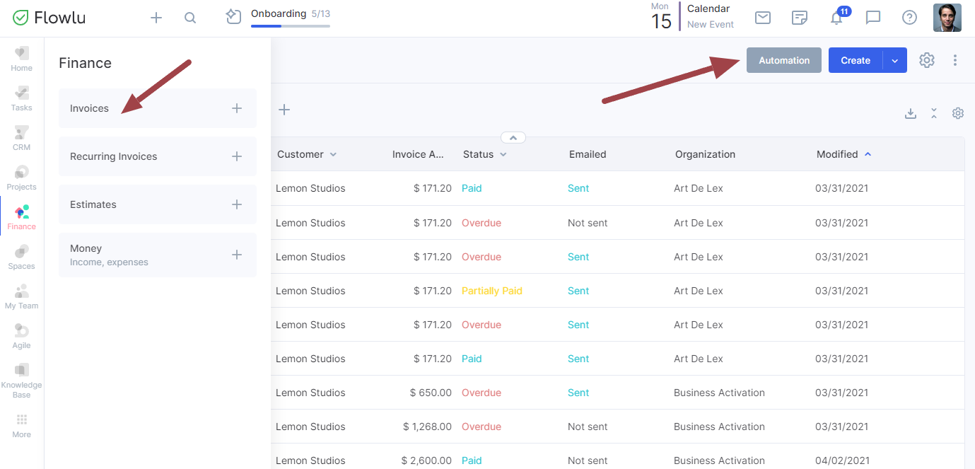Open the notes icon in top bar

(x=800, y=18)
